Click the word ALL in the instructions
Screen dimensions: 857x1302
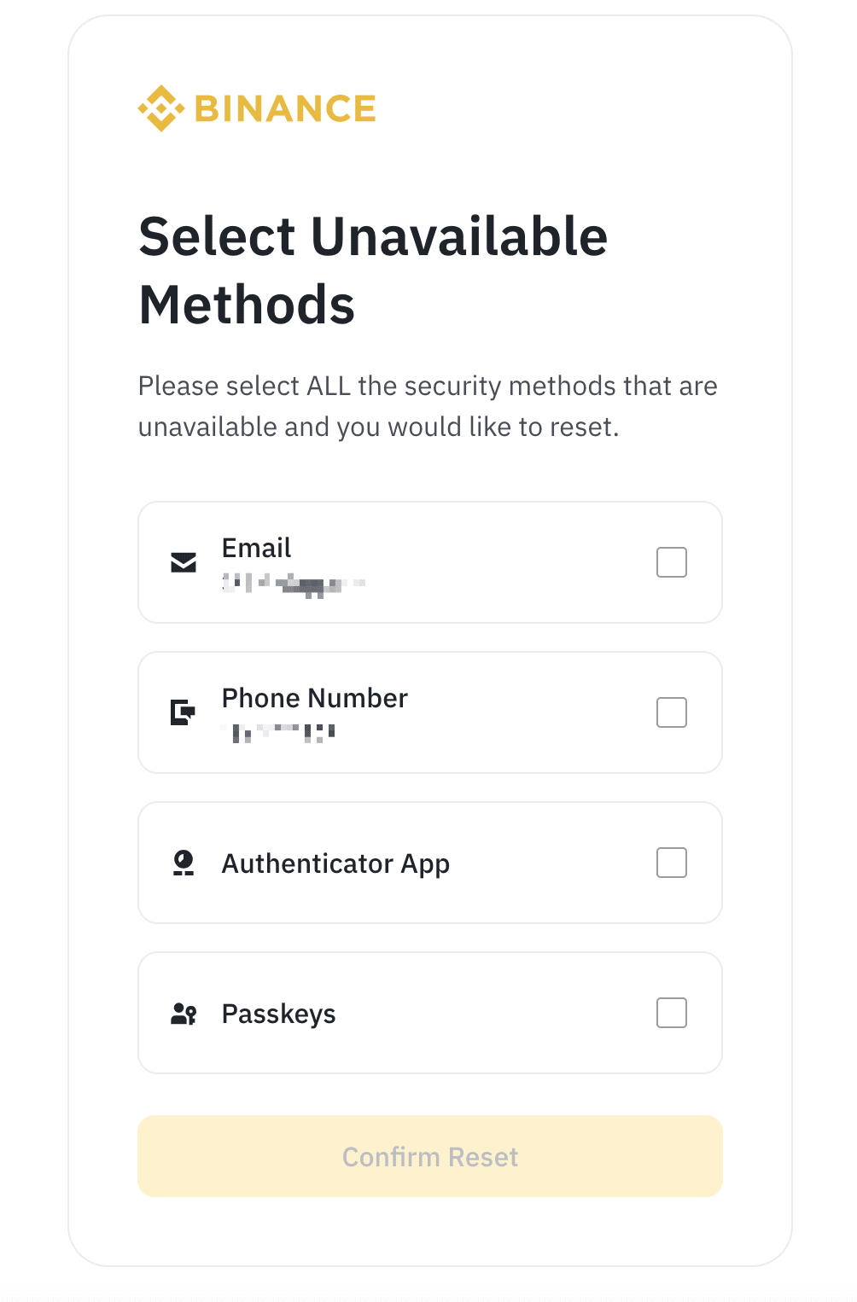(329, 386)
